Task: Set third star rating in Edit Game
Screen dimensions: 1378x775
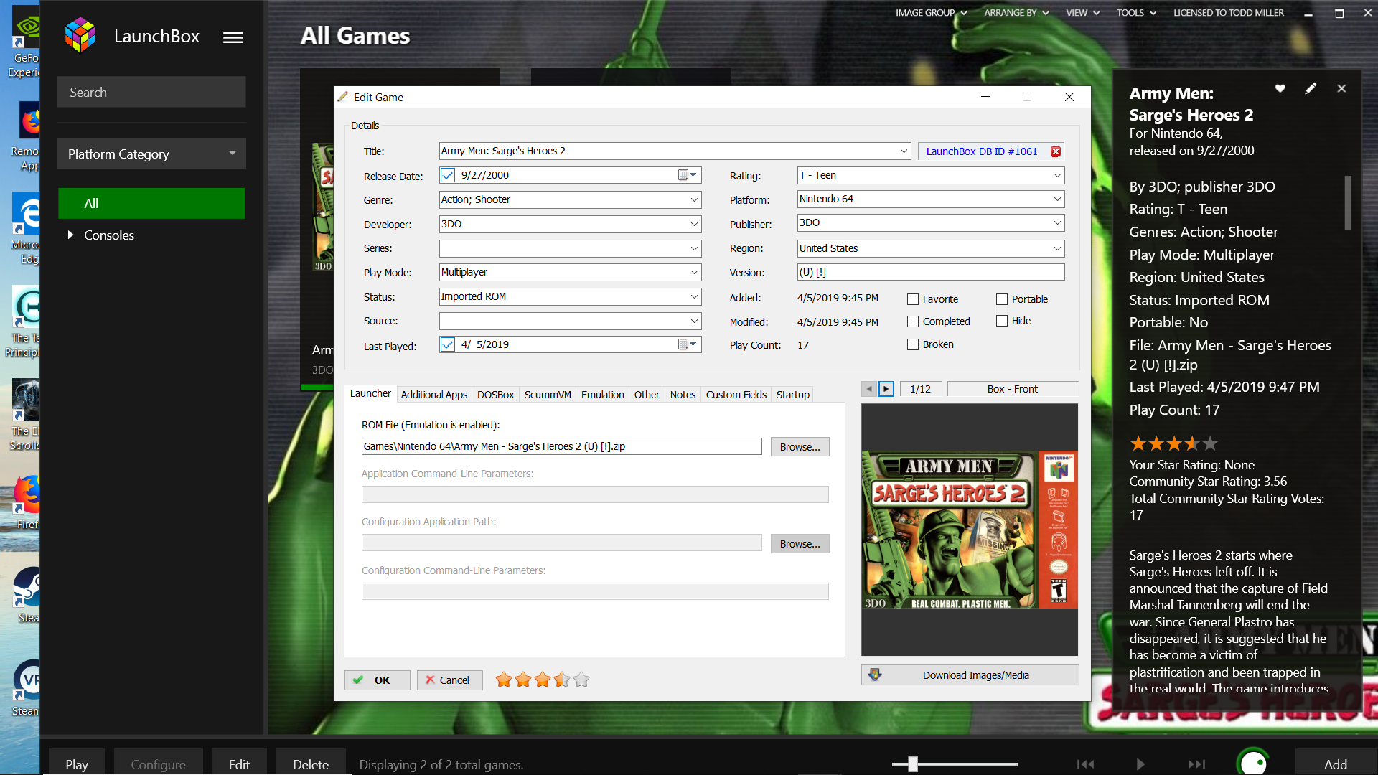Action: [x=543, y=680]
